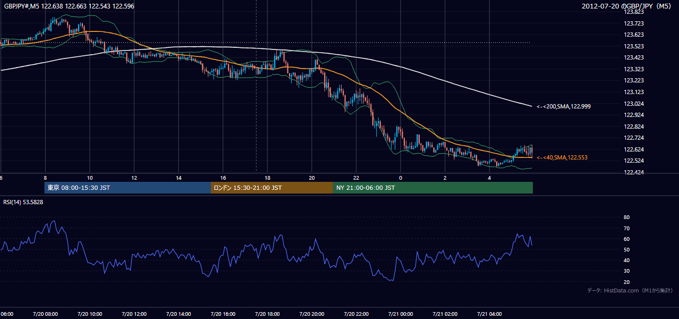Click the 7/21 00:00 bottom time label

coord(401,314)
